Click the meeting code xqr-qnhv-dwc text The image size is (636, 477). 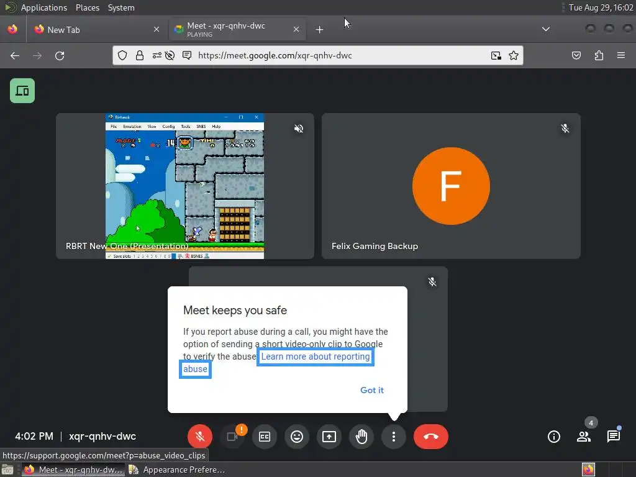click(x=102, y=437)
